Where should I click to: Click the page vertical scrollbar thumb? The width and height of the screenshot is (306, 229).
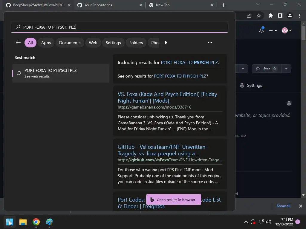pyautogui.click(x=304, y=33)
